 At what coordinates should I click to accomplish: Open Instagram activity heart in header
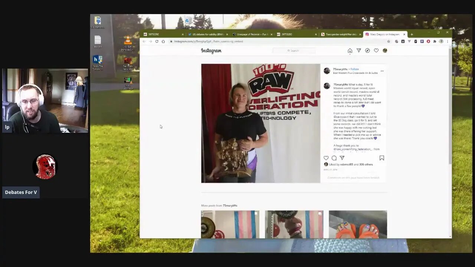click(x=376, y=50)
